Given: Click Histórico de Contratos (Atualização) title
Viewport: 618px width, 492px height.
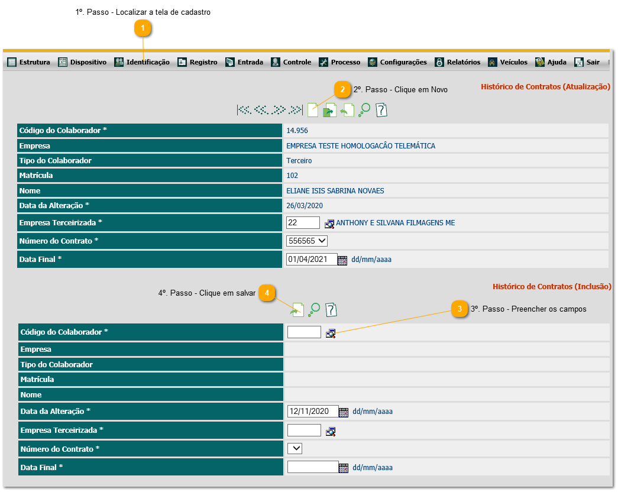Looking at the screenshot, I should pyautogui.click(x=545, y=87).
